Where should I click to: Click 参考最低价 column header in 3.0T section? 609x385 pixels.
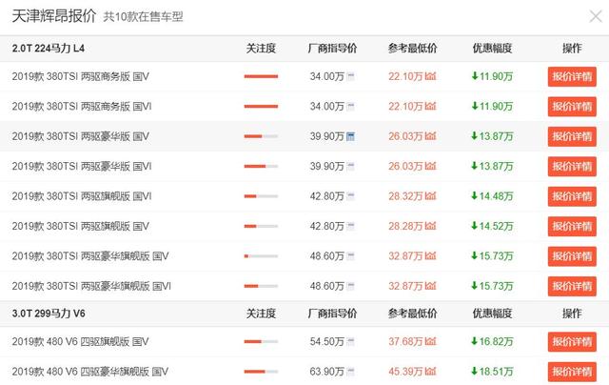click(412, 314)
